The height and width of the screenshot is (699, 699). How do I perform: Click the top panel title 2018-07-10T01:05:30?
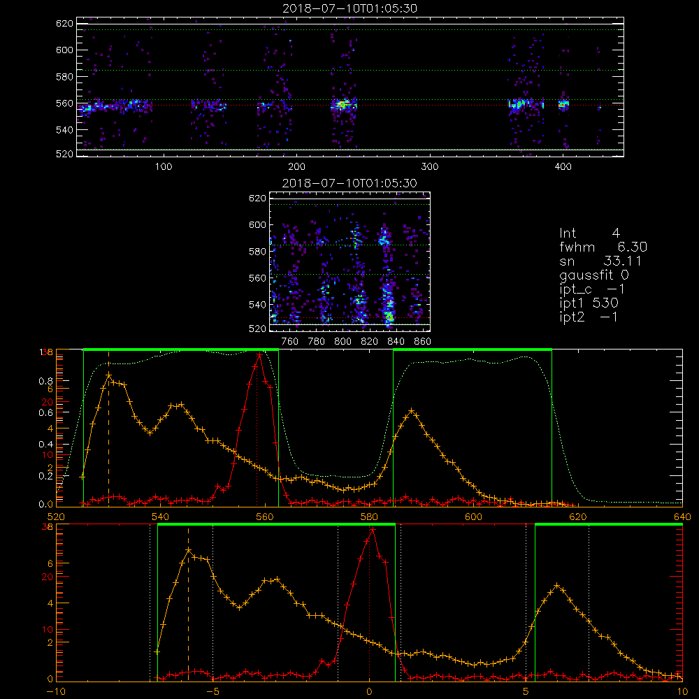pyautogui.click(x=350, y=8)
